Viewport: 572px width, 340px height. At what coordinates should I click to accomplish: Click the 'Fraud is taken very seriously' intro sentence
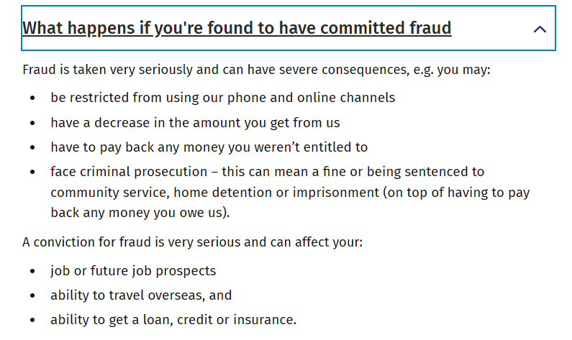tap(256, 70)
